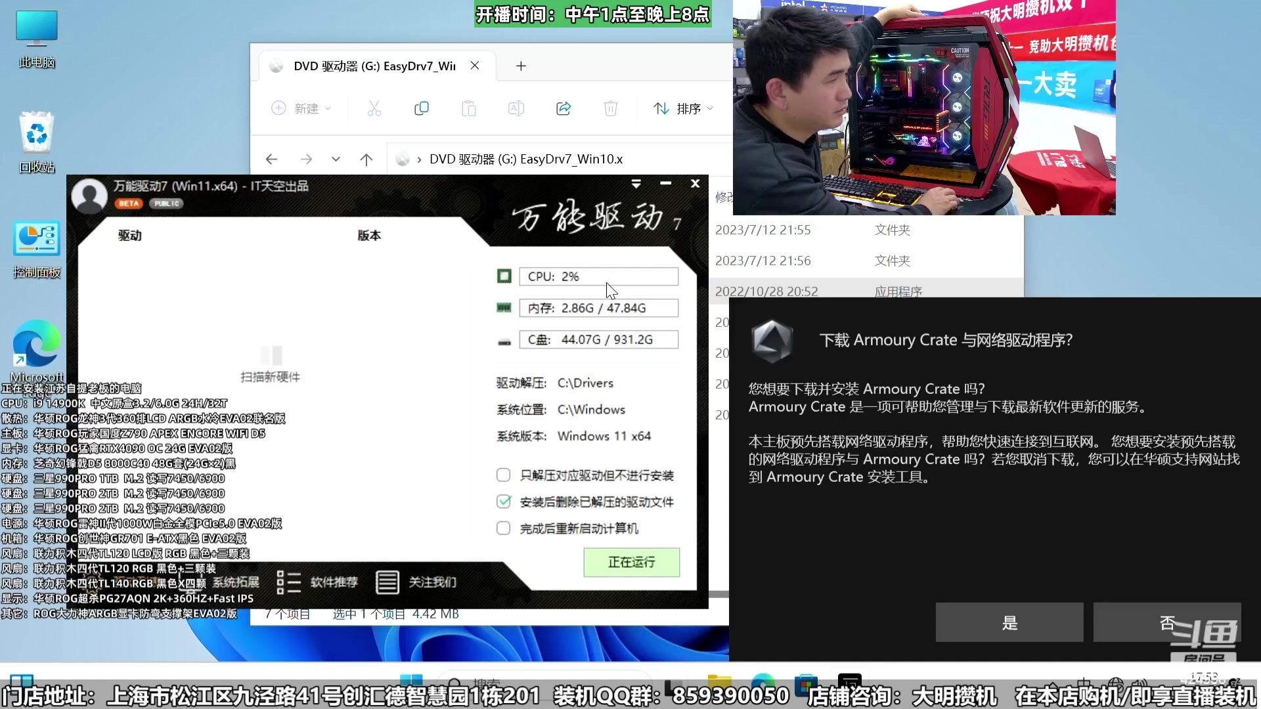1261x709 pixels.
Task: Click the 正在运行 button in 万能驱动7
Action: 631,563
